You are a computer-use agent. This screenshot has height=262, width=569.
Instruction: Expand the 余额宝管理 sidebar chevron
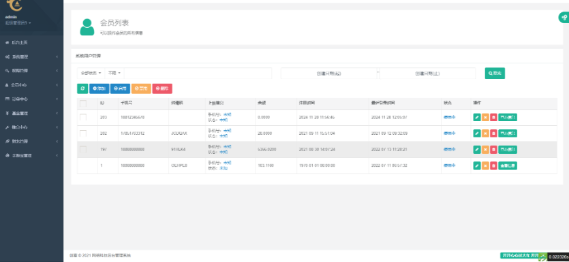[x=57, y=155]
